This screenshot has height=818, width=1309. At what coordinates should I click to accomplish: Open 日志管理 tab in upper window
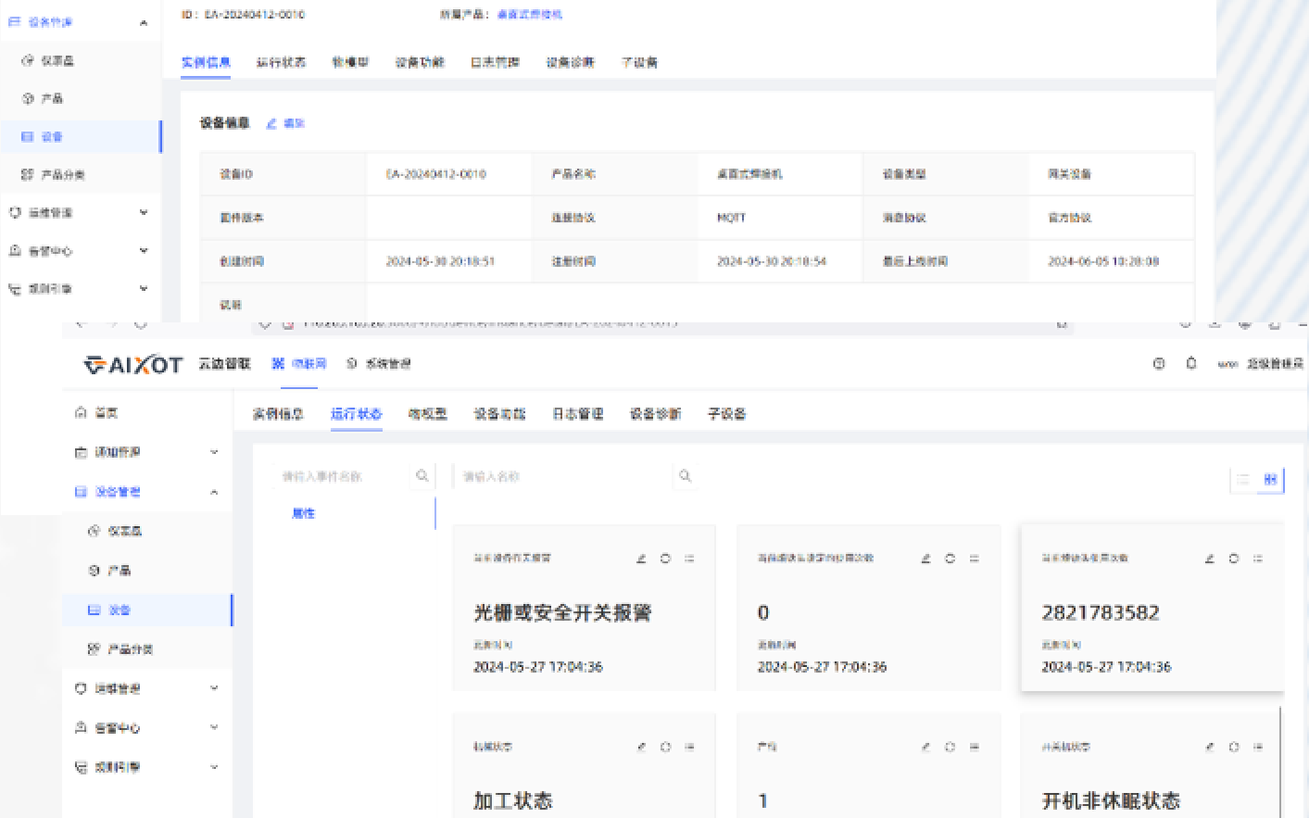[x=495, y=62]
